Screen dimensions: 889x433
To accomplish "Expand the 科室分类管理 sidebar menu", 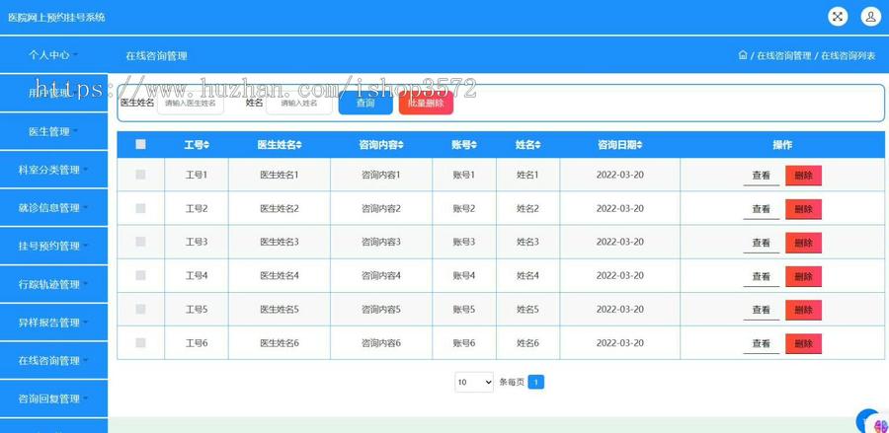I will coord(53,170).
